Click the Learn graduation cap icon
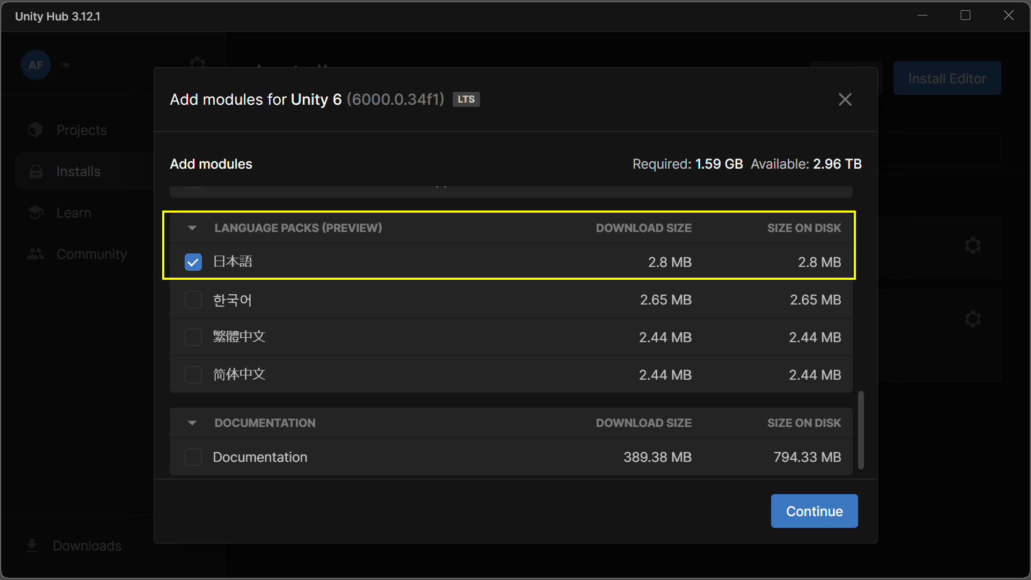 point(36,213)
